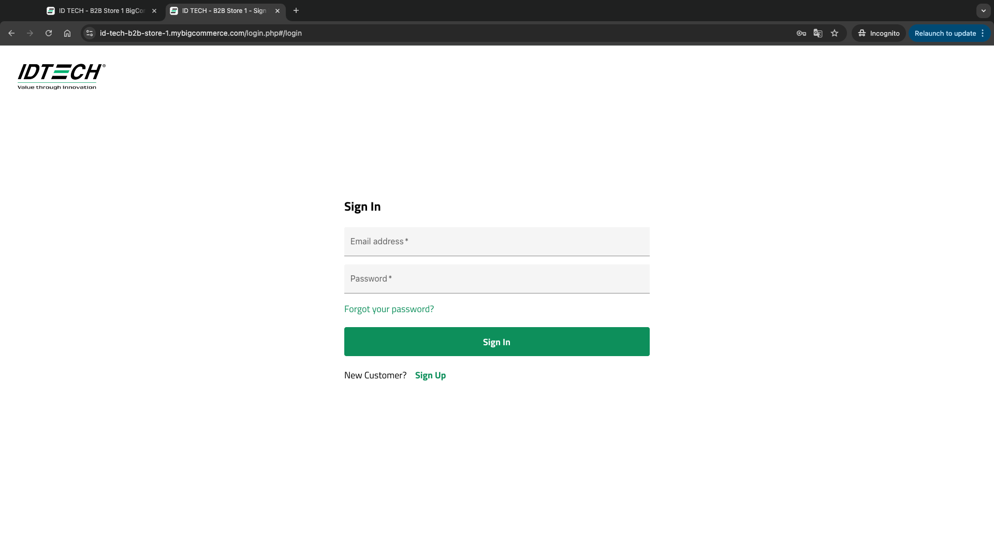Focus the Email address field
Screen dimensions: 994x559
(496, 242)
